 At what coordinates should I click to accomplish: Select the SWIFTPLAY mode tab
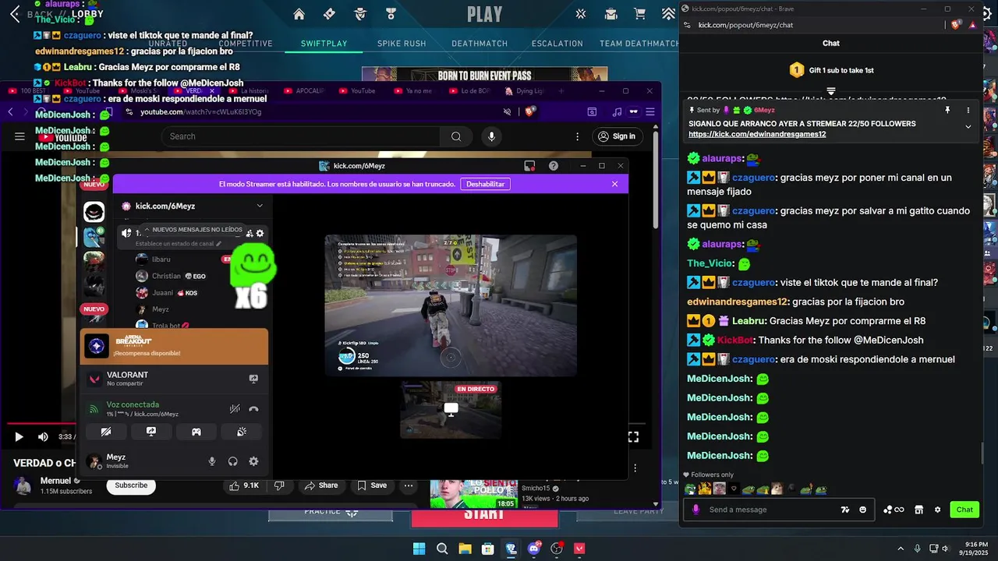click(324, 44)
